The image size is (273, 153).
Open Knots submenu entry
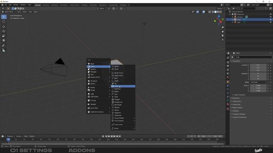pos(123,128)
